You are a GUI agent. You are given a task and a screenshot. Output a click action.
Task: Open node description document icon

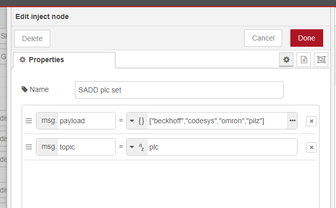click(304, 60)
